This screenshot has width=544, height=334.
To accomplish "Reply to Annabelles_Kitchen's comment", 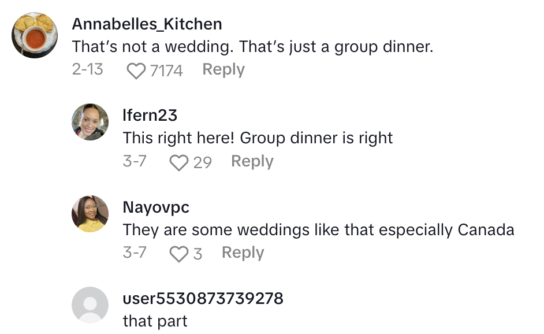I will click(x=223, y=70).
